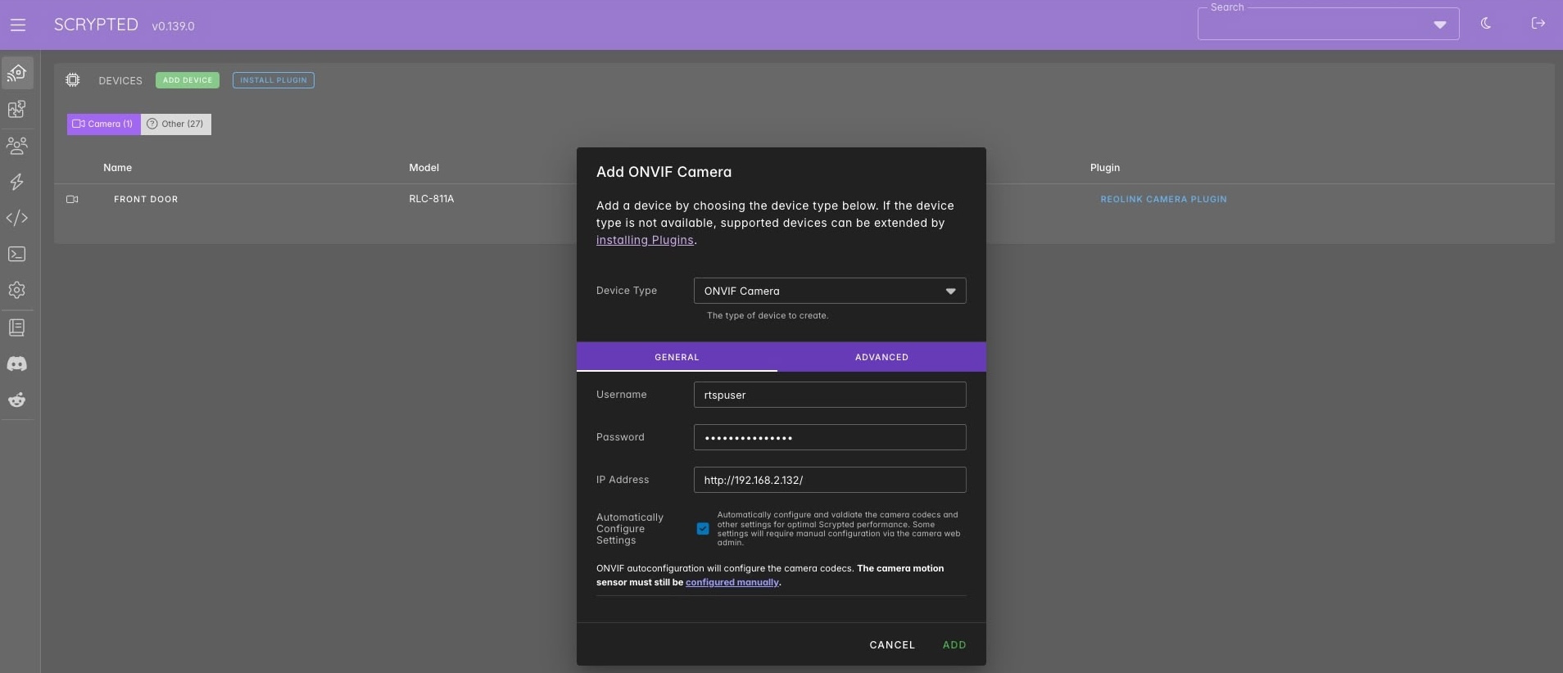Open the Settings gear sidebar icon
Viewport: 1563px width, 673px height.
pos(17,290)
